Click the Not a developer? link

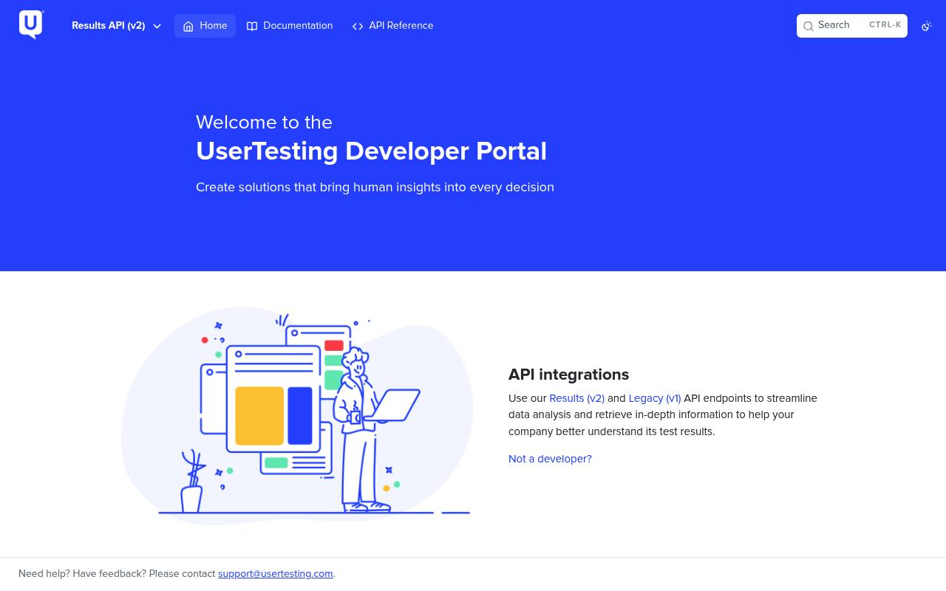tap(550, 459)
